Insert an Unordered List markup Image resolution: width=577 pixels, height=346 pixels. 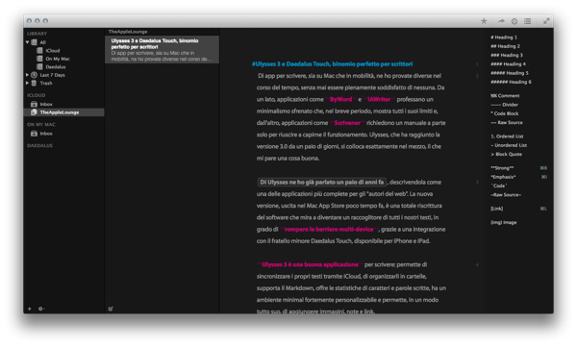tap(509, 145)
